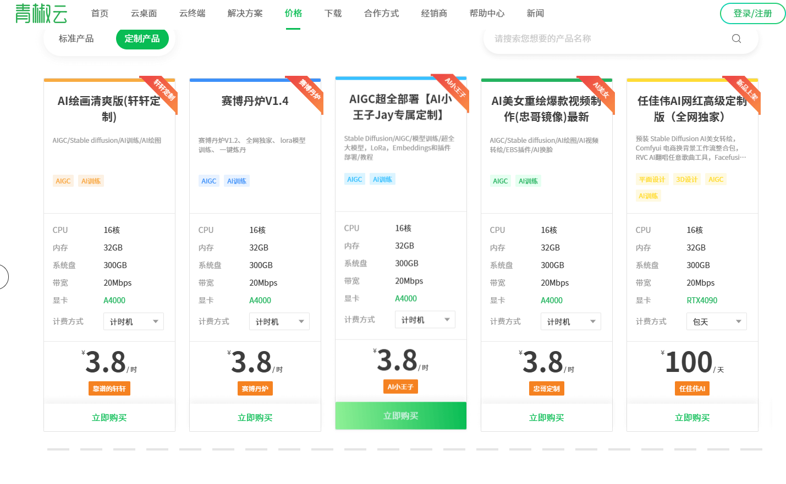Click the 平面设计 tag

(652, 179)
